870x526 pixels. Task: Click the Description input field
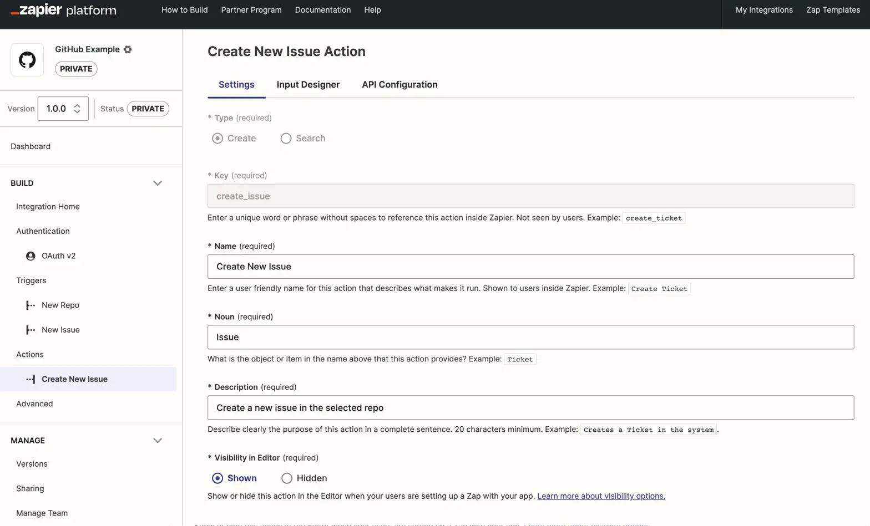(x=530, y=408)
